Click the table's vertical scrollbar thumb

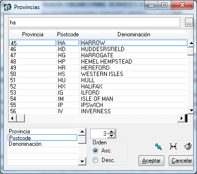[x=191, y=51]
